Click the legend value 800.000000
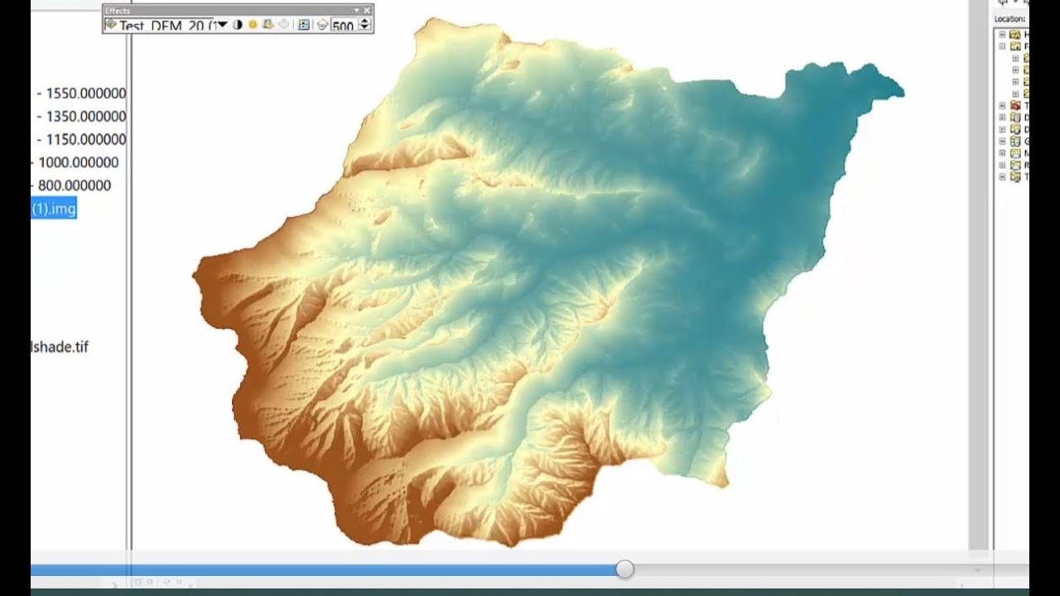Screen dimensions: 1060x596 tap(75, 186)
